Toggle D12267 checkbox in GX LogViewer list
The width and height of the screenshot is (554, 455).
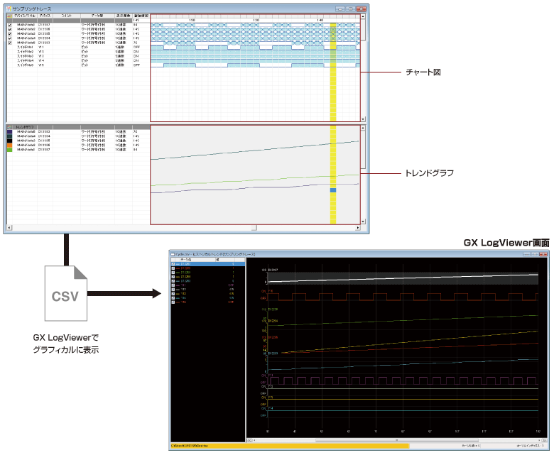(173, 265)
